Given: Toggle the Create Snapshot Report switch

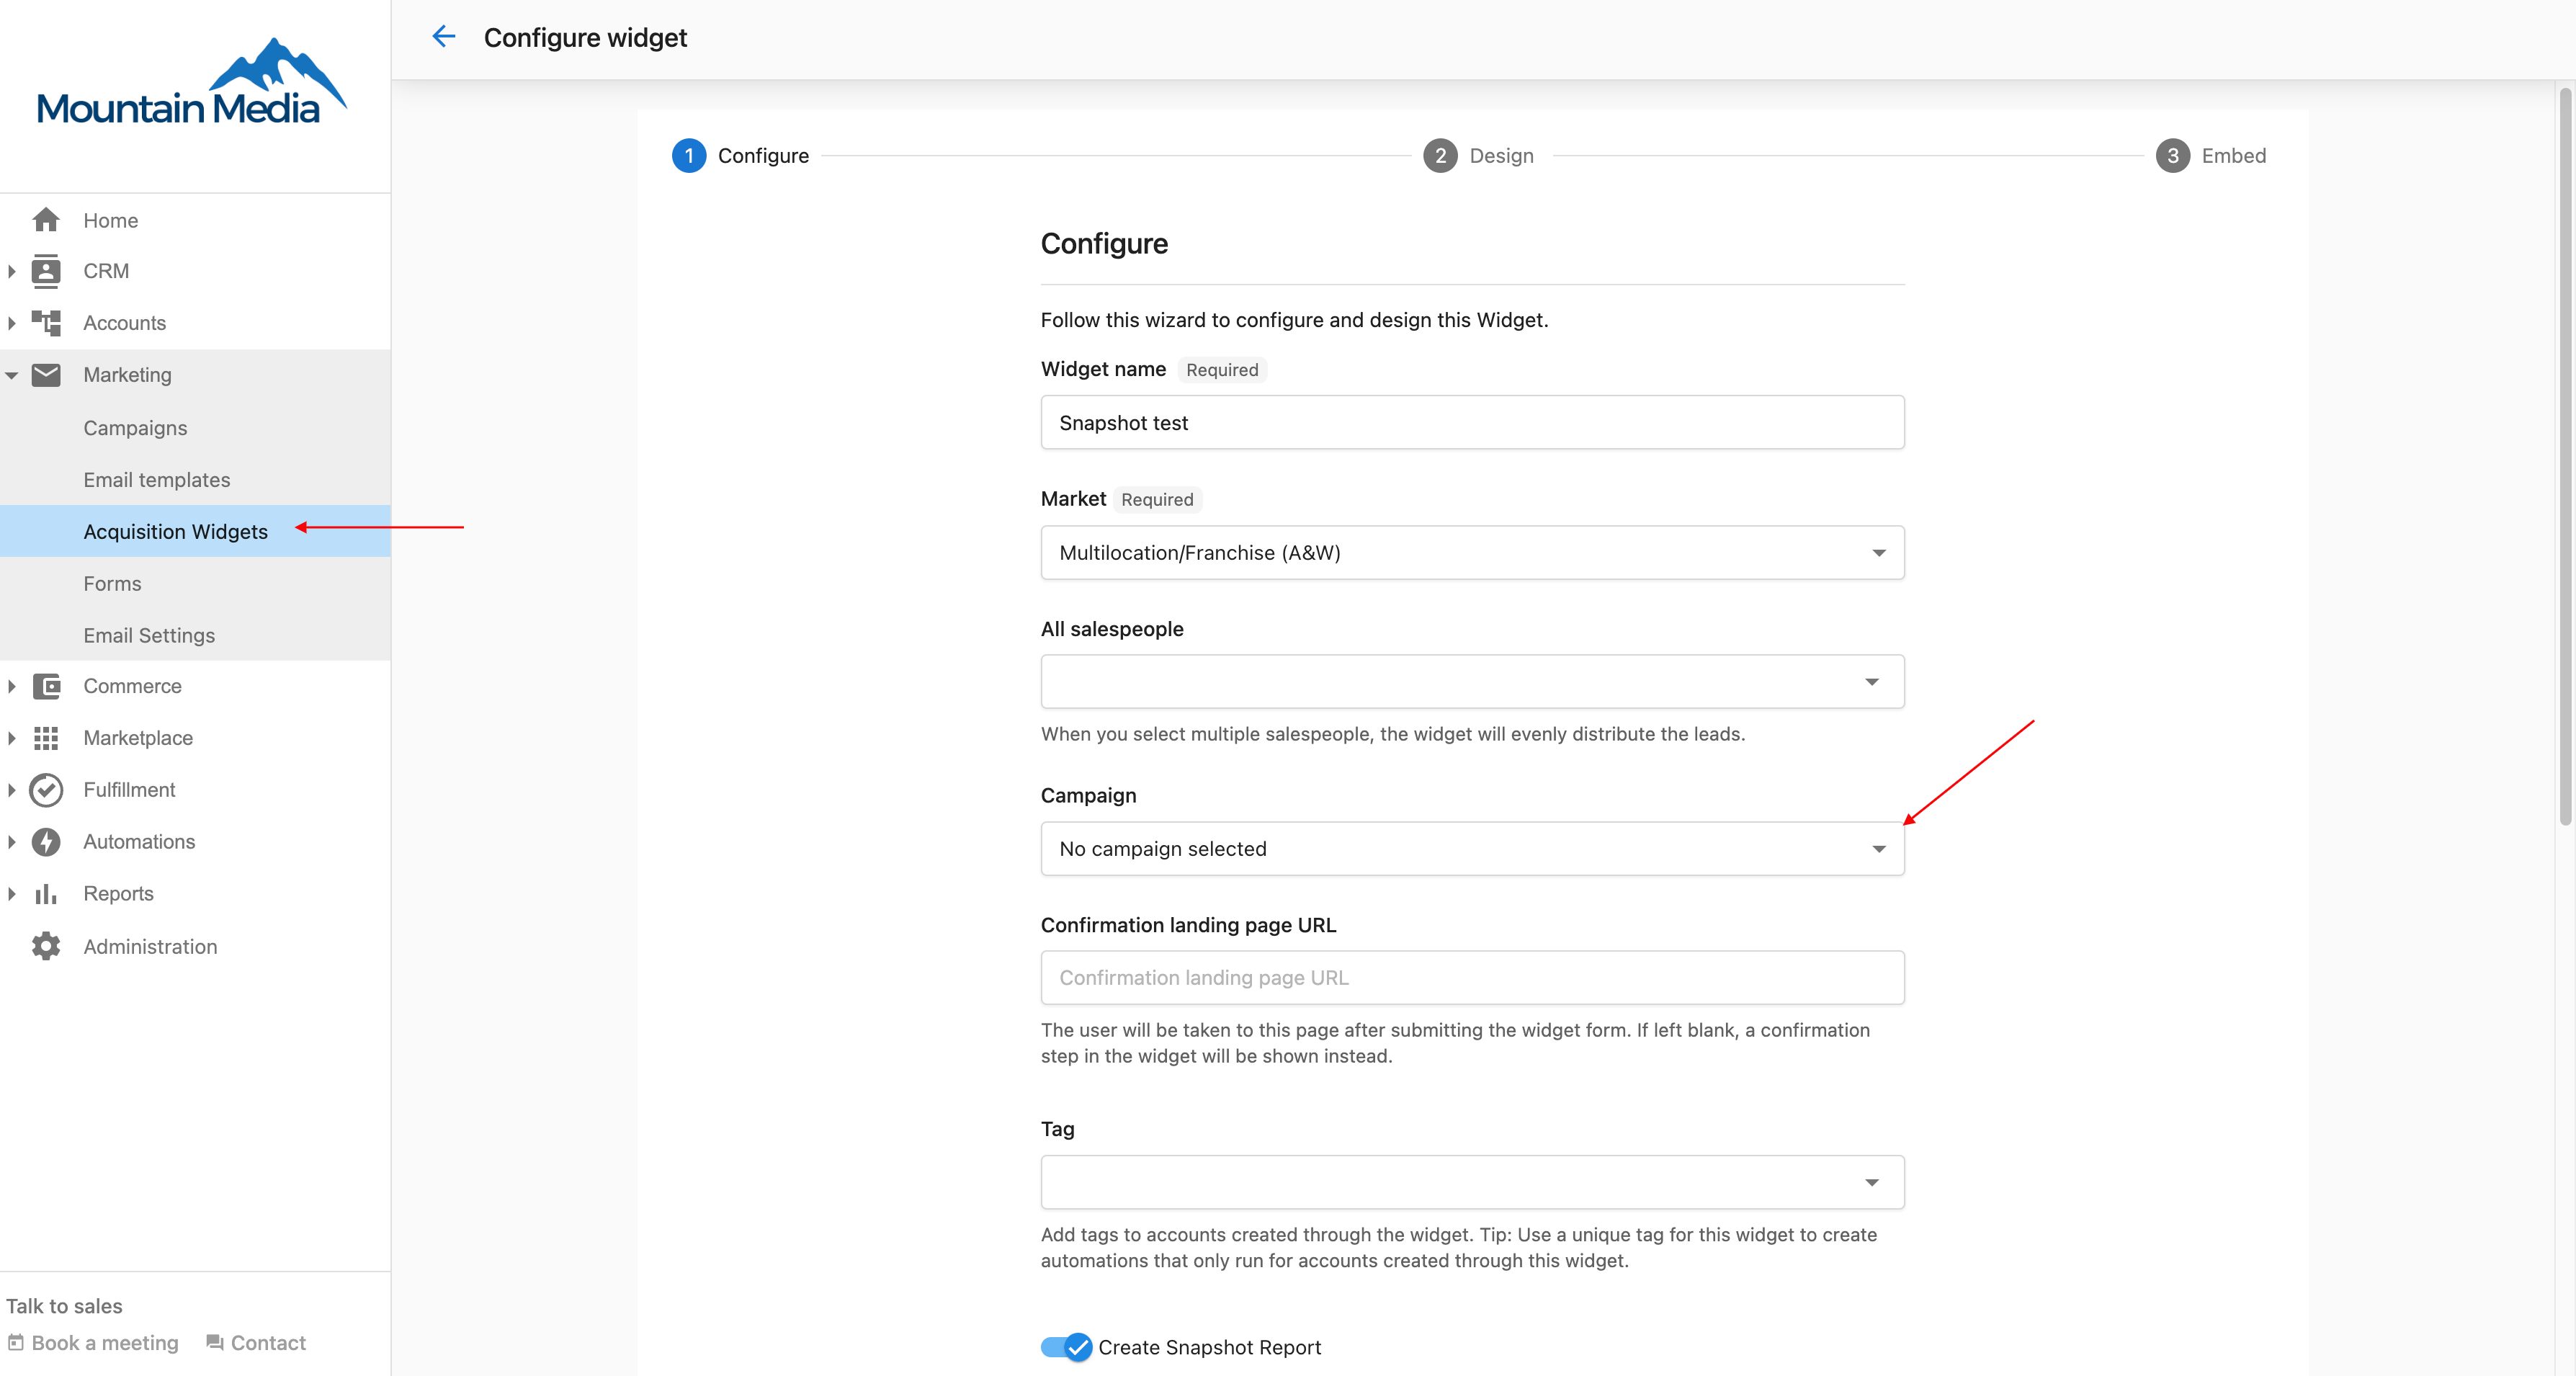Looking at the screenshot, I should tap(1066, 1347).
